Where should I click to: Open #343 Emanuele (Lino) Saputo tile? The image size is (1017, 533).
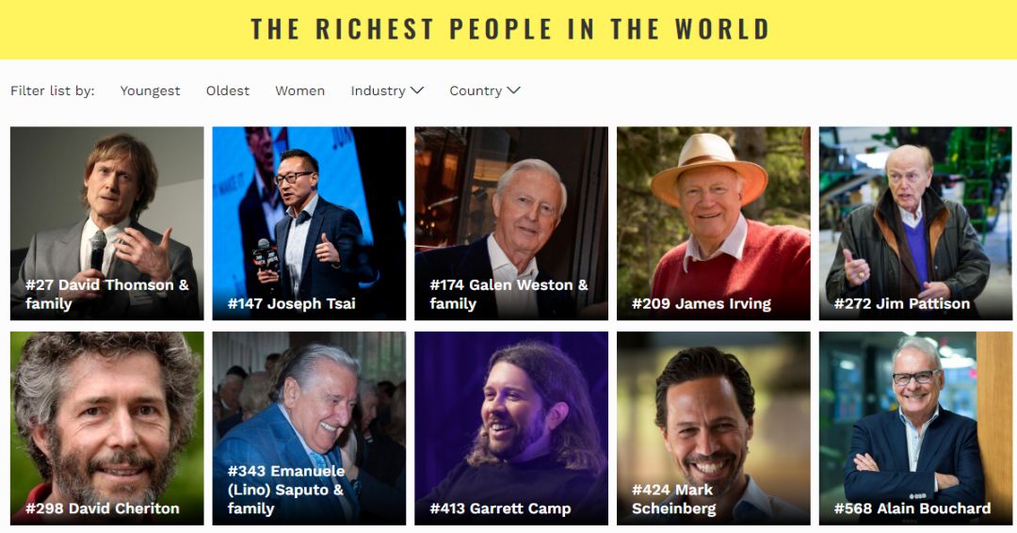coord(310,428)
